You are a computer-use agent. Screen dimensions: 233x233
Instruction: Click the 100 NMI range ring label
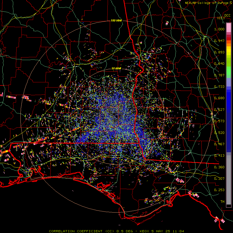[x=116, y=20]
